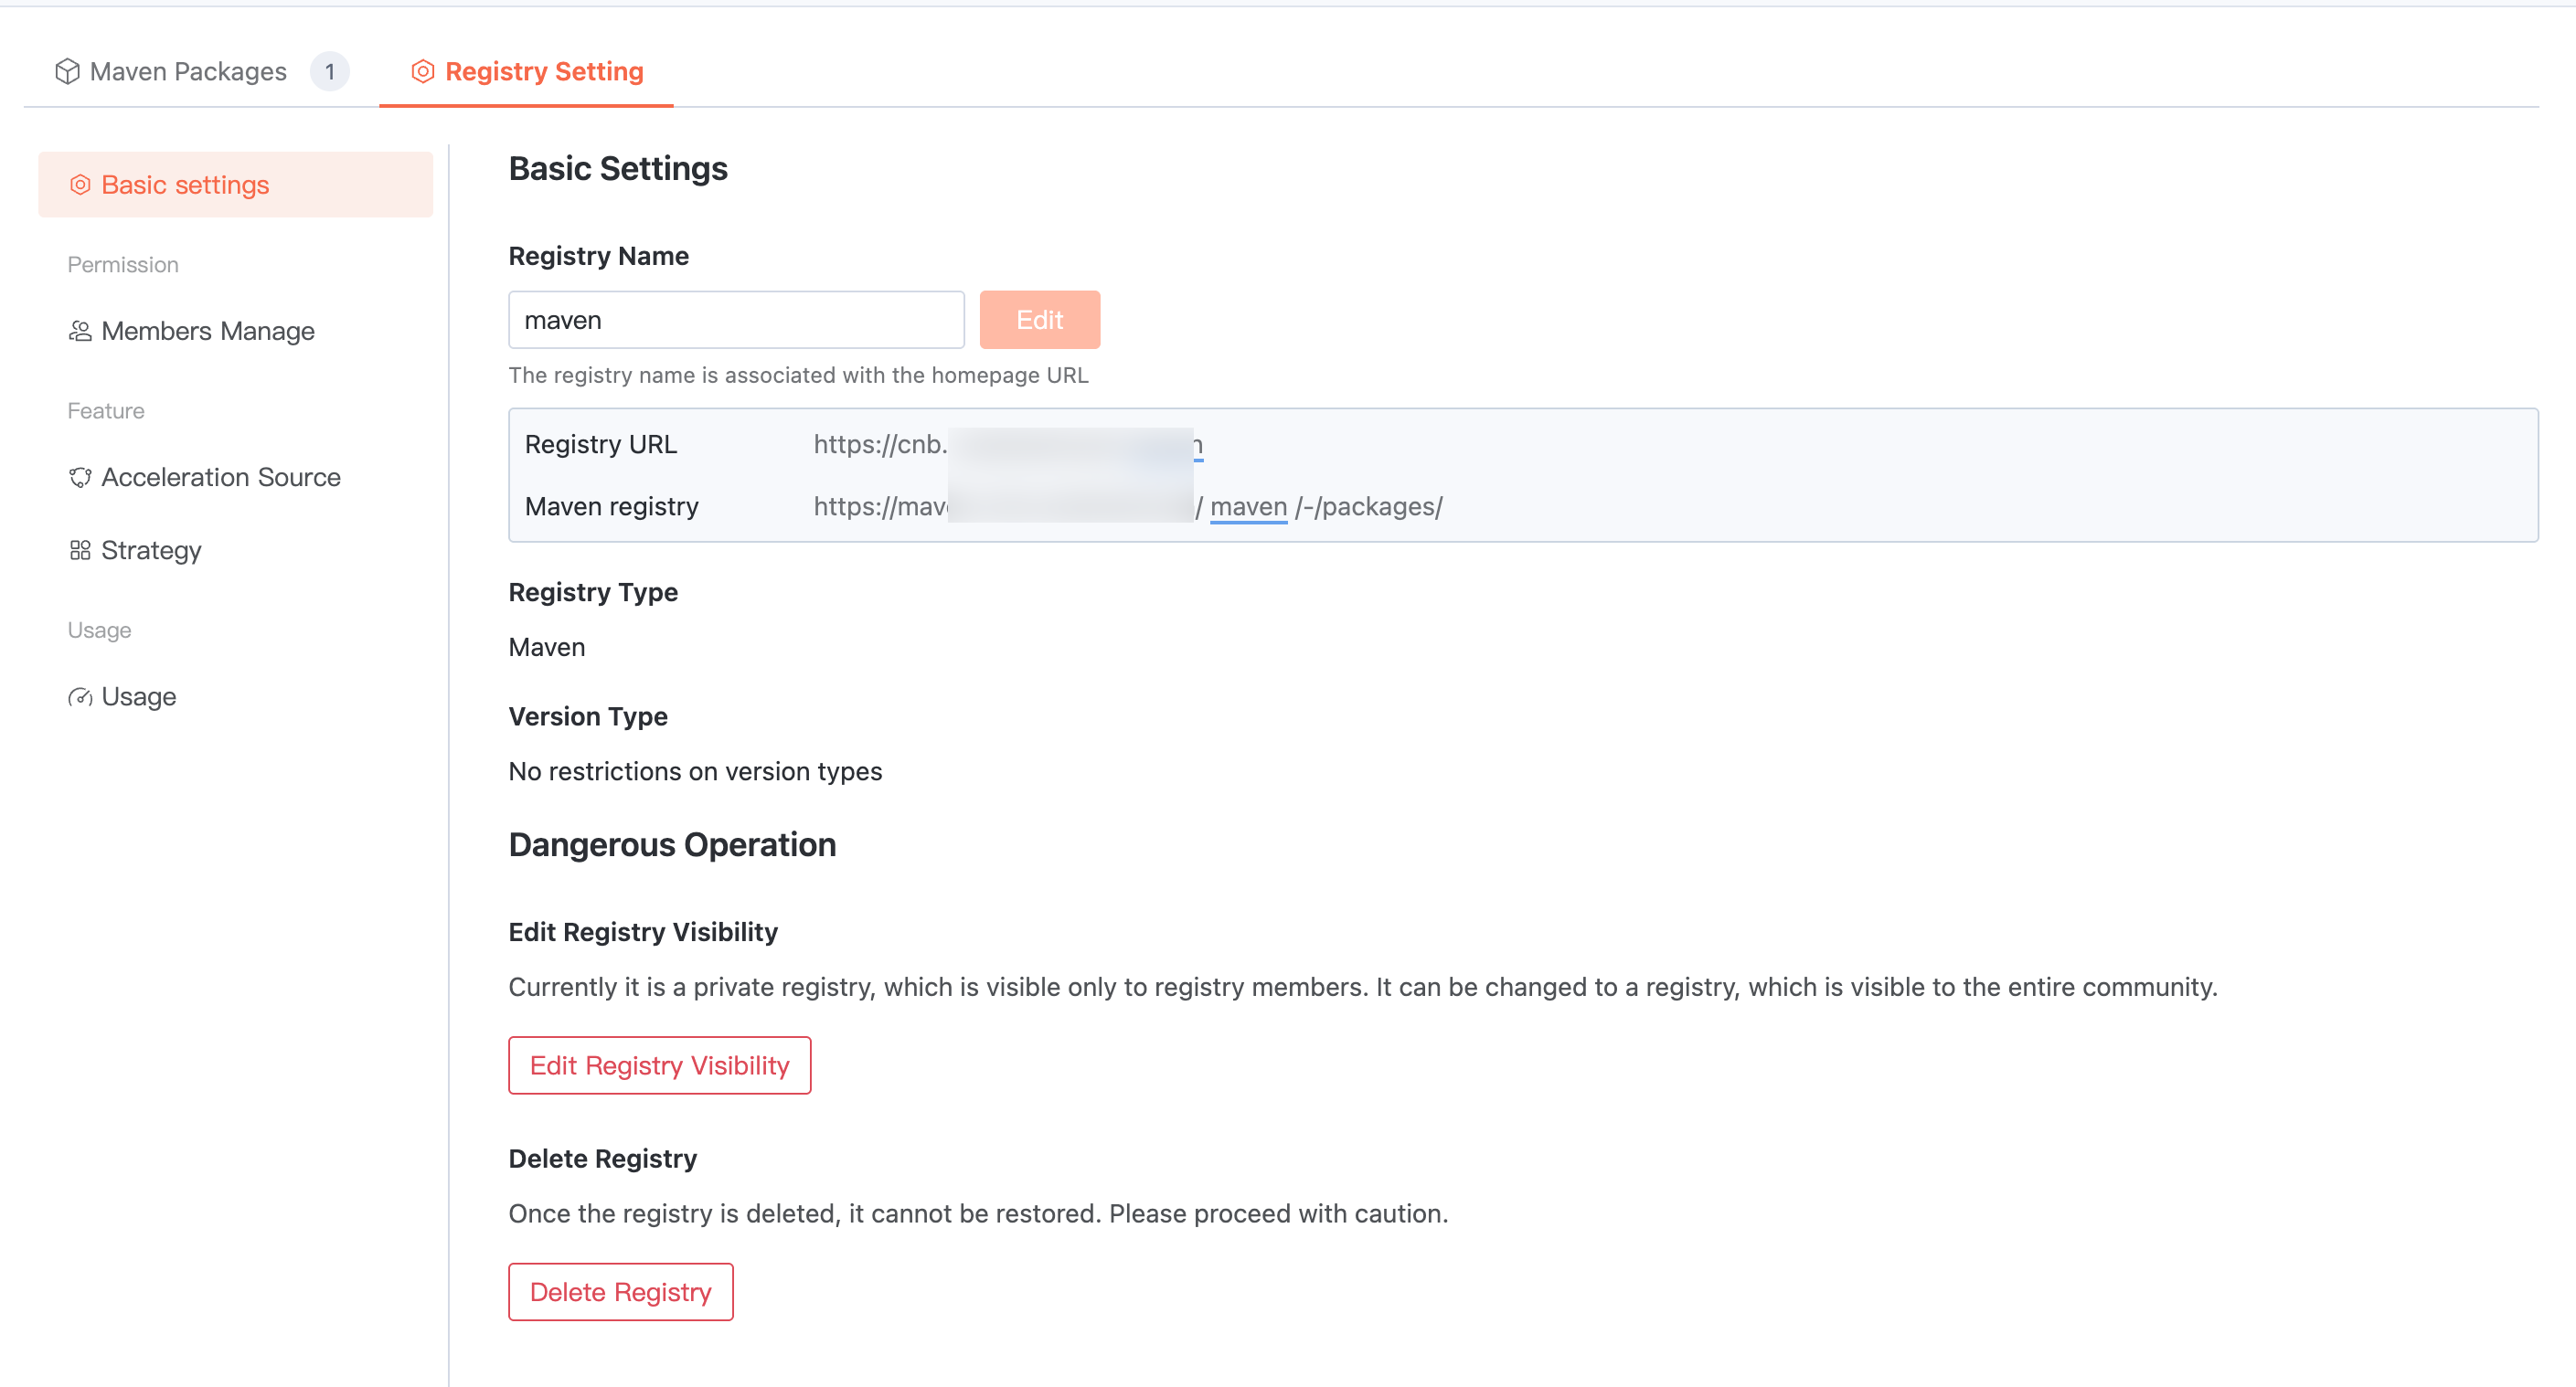Viewport: 2576px width, 1387px height.
Task: Click the Basic settings sidebar icon
Action: (x=80, y=185)
